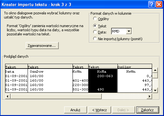Screen dimensions: 164x116
Task: Click the vertical scrollbar thumb in preview
Action: click(x=155, y=76)
